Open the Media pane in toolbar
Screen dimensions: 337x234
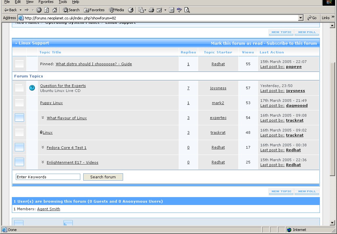pyautogui.click(x=117, y=10)
